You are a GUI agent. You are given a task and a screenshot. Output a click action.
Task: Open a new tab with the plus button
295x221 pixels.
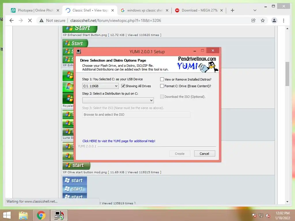point(232,10)
